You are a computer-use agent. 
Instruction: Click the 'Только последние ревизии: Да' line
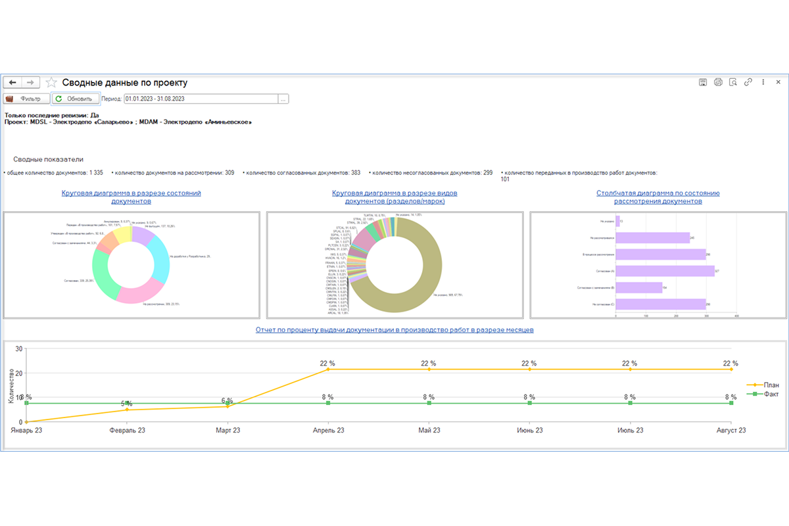(x=51, y=115)
